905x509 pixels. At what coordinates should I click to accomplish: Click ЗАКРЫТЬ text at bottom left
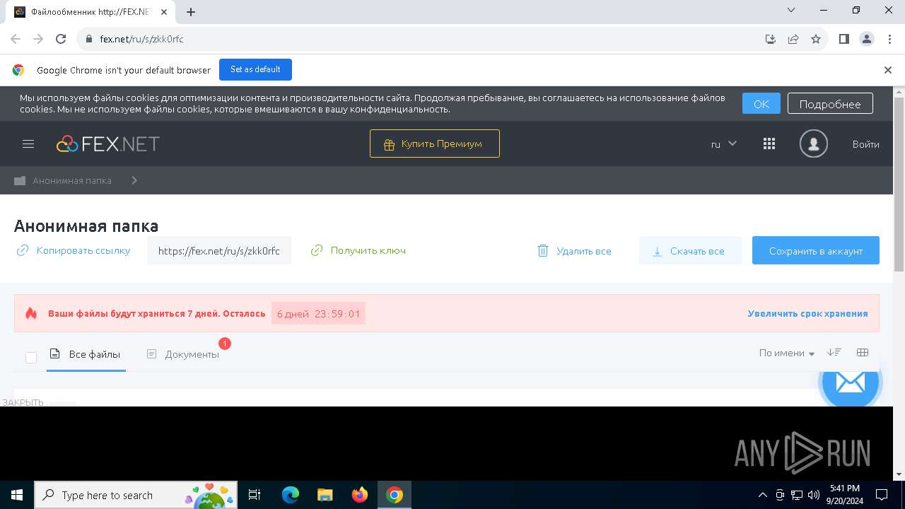coord(23,402)
